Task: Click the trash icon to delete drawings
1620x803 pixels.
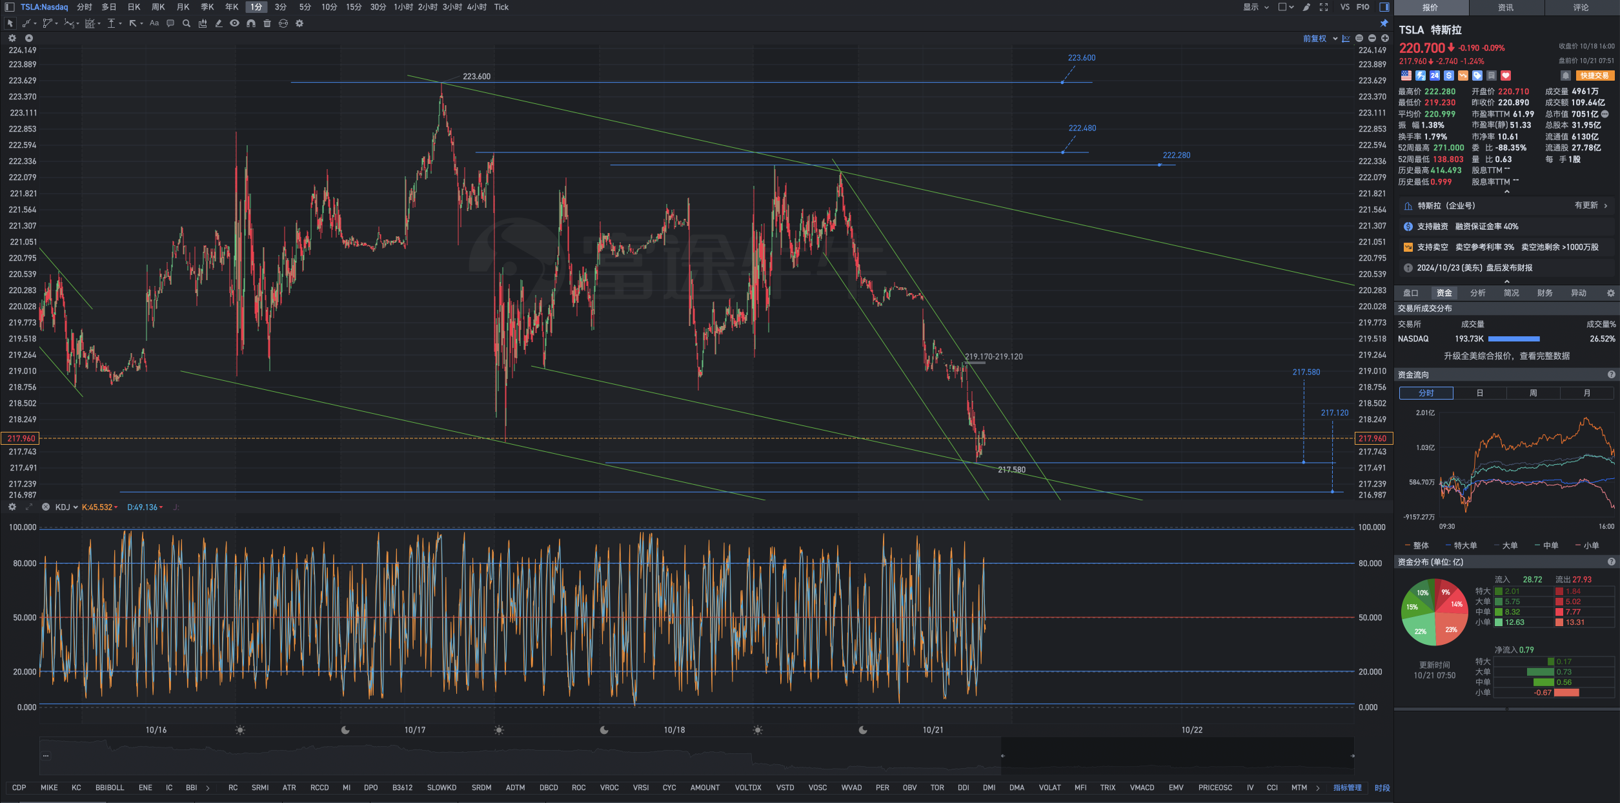Action: point(267,23)
